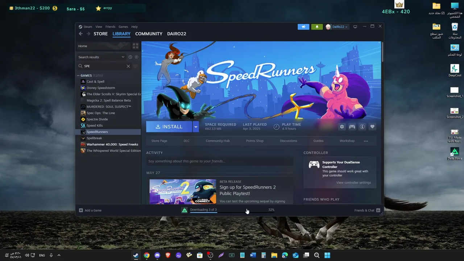Open the DAIRO22 profile tab

(x=177, y=34)
